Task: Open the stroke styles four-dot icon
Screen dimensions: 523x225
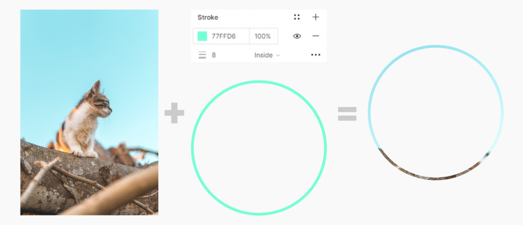Action: (x=297, y=17)
